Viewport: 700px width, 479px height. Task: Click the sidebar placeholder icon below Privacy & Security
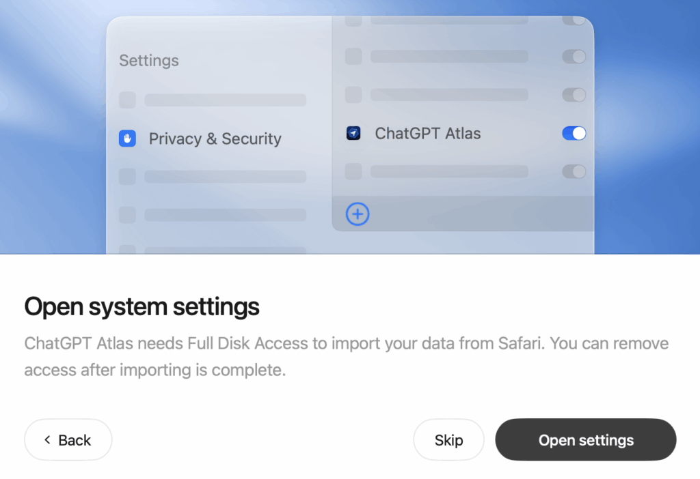127,177
